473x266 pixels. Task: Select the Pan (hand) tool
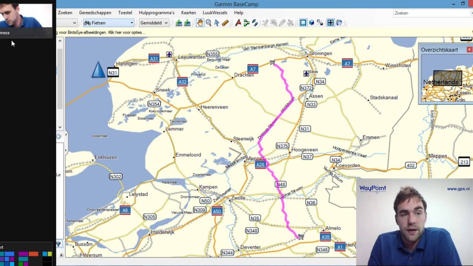pos(200,23)
